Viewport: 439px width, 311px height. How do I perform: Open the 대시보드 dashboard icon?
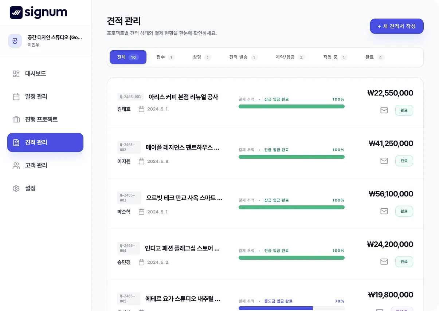16,74
